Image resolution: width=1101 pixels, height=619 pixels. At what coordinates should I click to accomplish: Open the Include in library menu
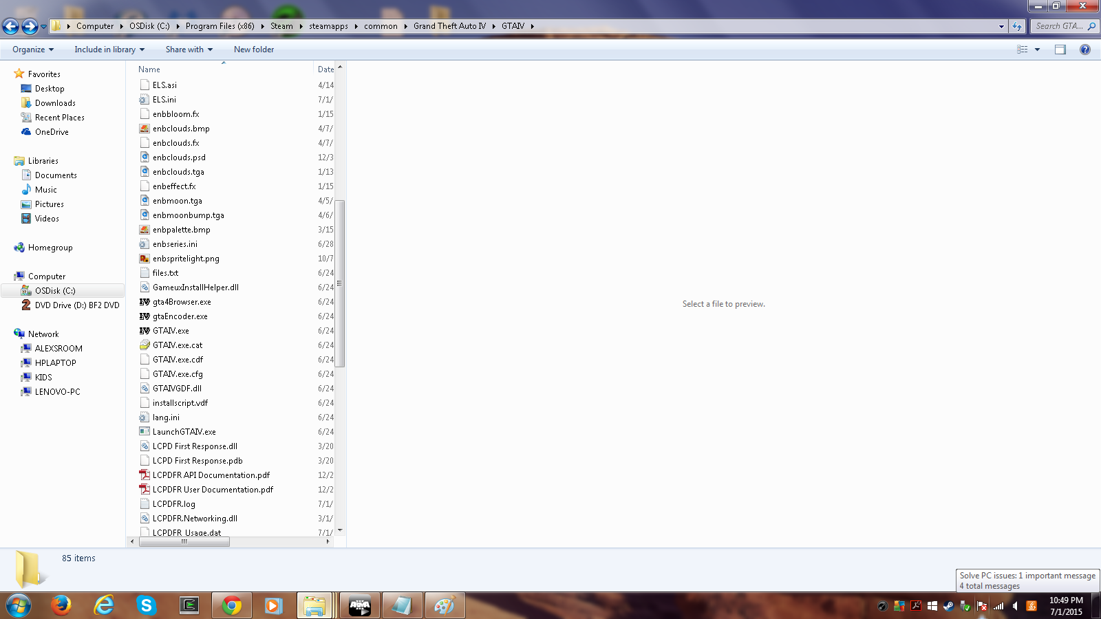point(109,50)
